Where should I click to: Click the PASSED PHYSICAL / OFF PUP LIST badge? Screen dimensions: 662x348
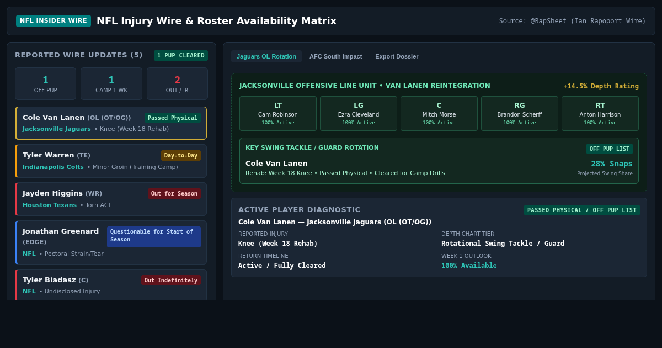click(582, 210)
